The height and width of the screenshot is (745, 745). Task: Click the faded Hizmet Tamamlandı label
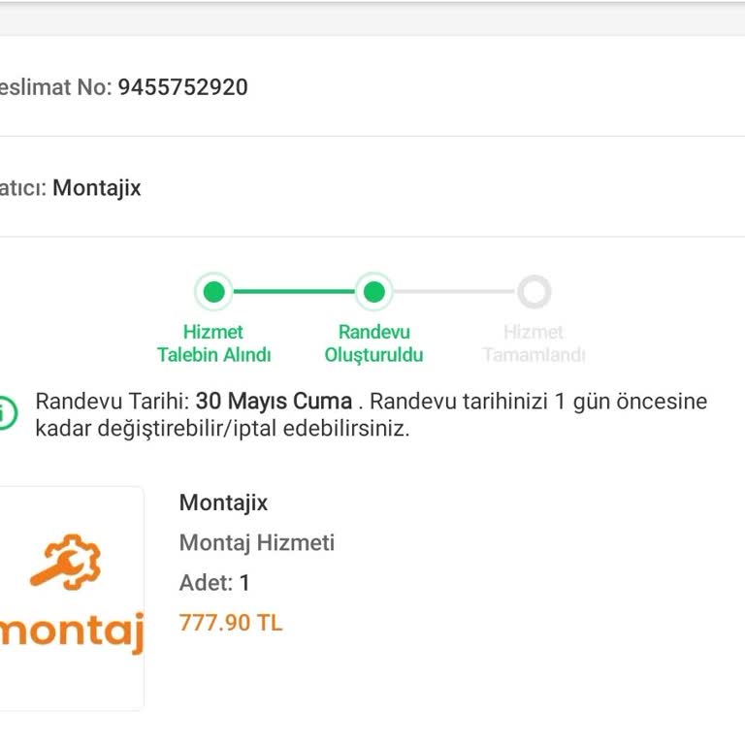(x=534, y=343)
